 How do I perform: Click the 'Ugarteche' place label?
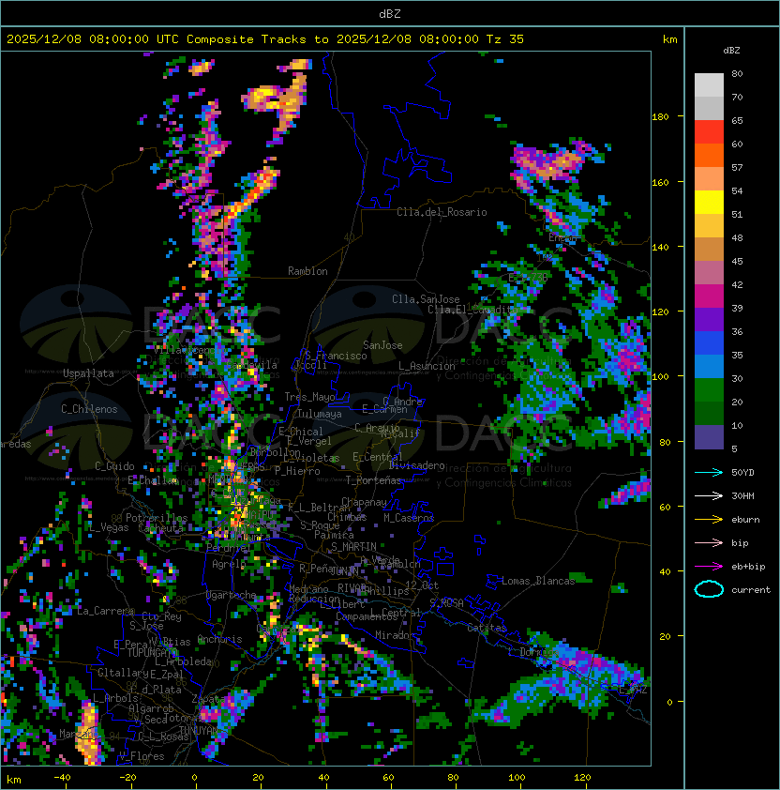231,595
